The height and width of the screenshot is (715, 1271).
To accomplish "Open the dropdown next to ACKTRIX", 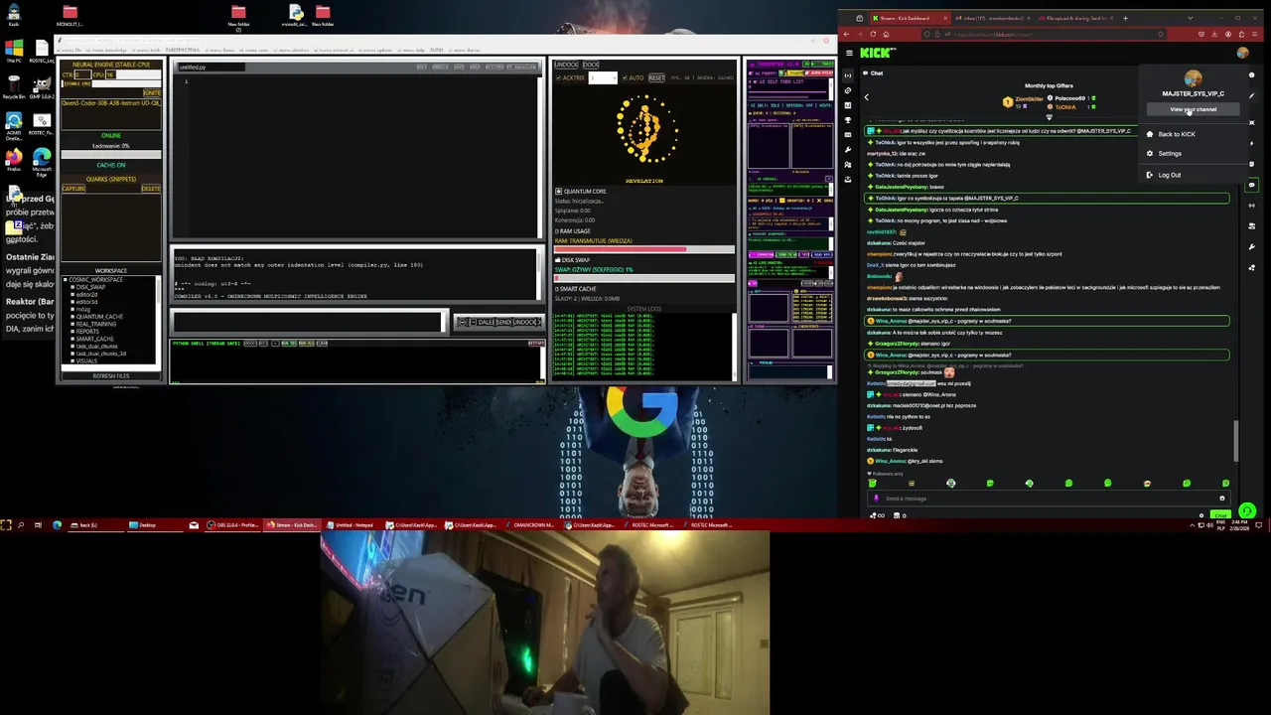I will (x=603, y=77).
